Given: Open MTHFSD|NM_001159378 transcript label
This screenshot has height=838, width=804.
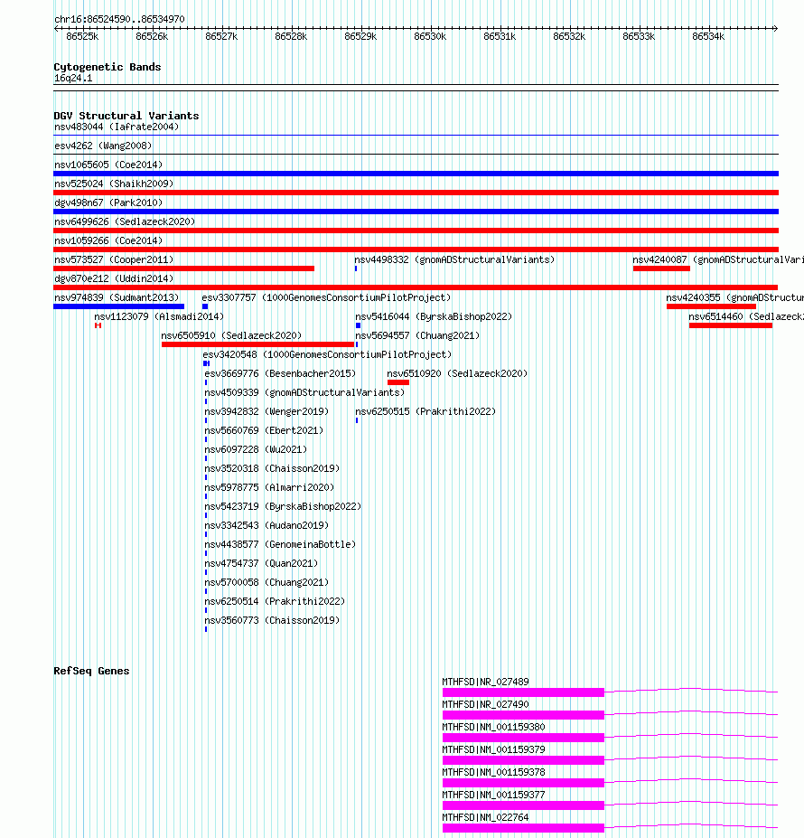Looking at the screenshot, I should [x=493, y=772].
